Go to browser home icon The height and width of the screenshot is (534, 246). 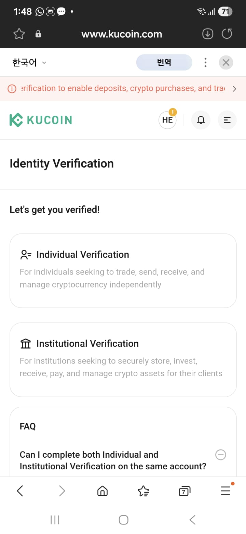(102, 491)
